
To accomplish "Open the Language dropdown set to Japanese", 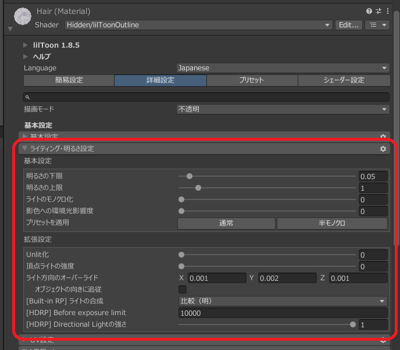I will pos(283,68).
